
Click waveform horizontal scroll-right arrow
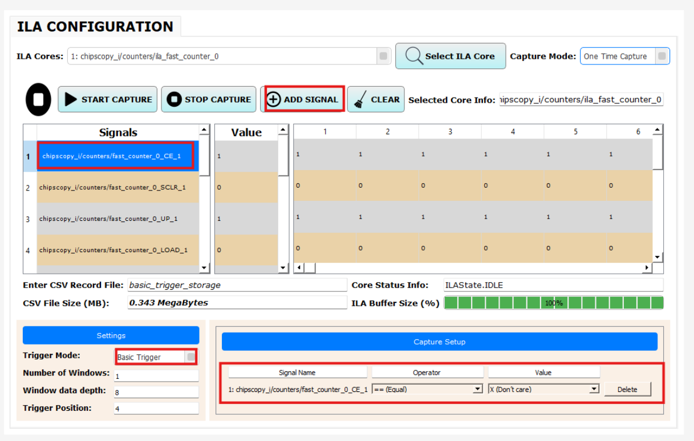647,268
